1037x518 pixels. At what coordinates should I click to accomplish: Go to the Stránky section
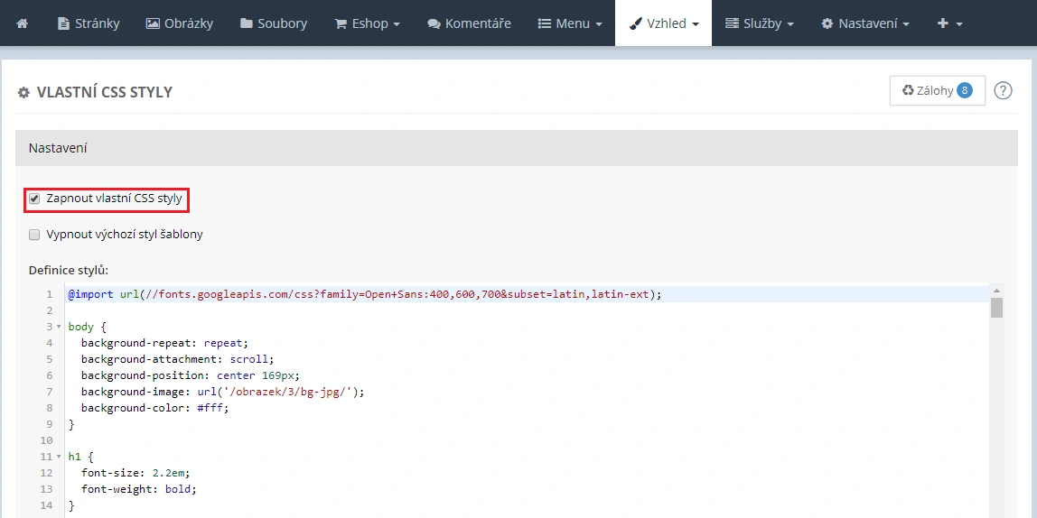pyautogui.click(x=88, y=23)
